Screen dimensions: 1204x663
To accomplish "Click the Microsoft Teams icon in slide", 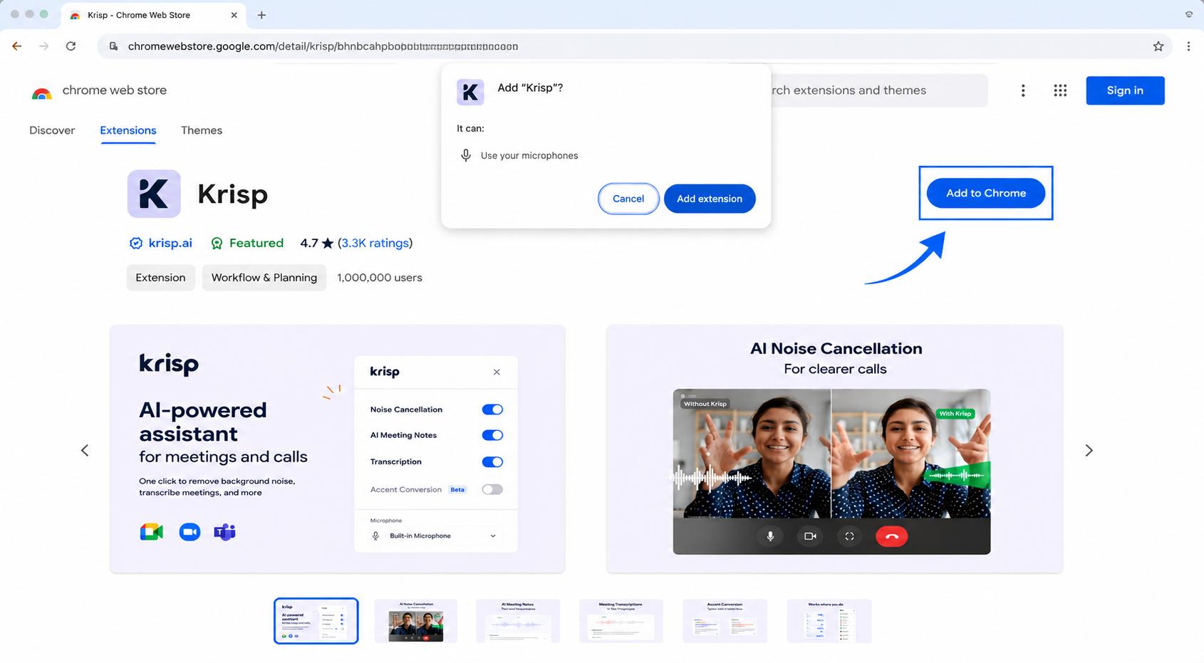I will coord(225,532).
